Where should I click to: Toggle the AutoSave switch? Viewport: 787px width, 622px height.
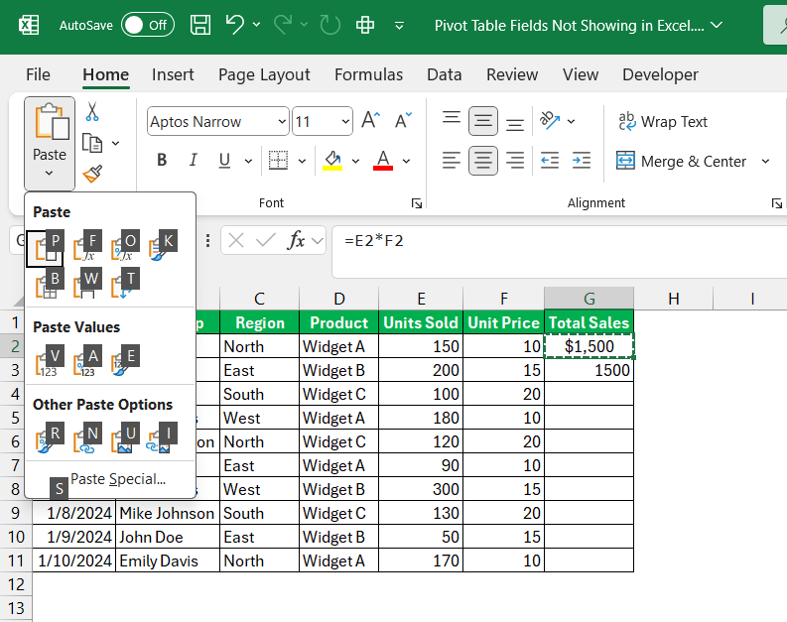click(148, 25)
